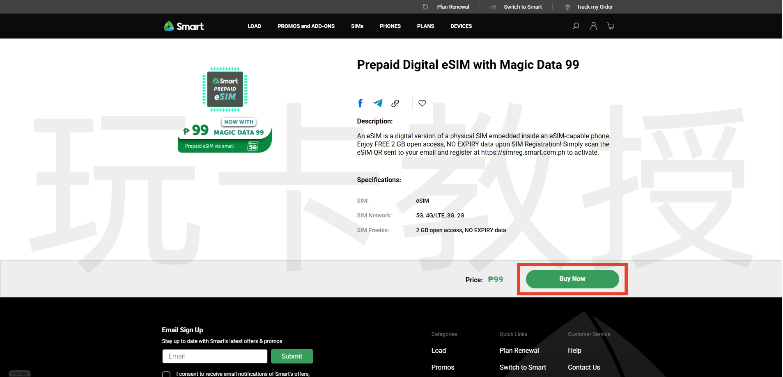Open PROMOS and ADD-ONS menu
Image resolution: width=783 pixels, height=377 pixels.
(x=306, y=26)
